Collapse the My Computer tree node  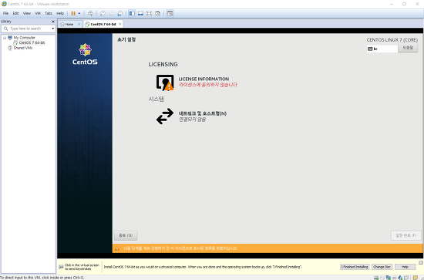click(x=5, y=38)
